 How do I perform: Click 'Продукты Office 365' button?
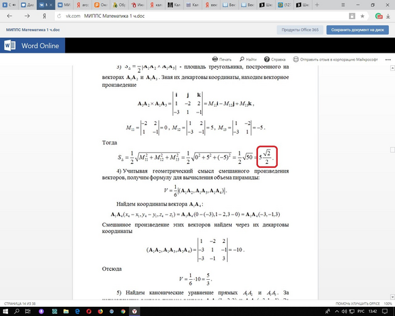pos(300,30)
